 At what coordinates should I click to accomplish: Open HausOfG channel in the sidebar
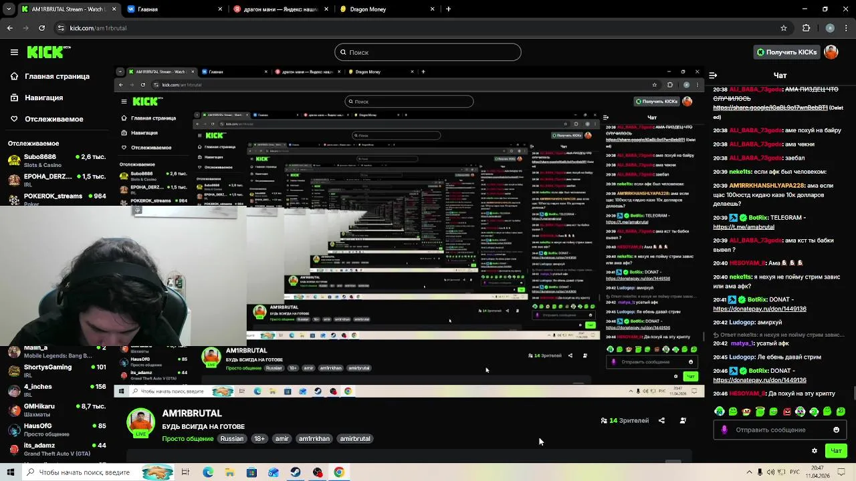[57, 429]
